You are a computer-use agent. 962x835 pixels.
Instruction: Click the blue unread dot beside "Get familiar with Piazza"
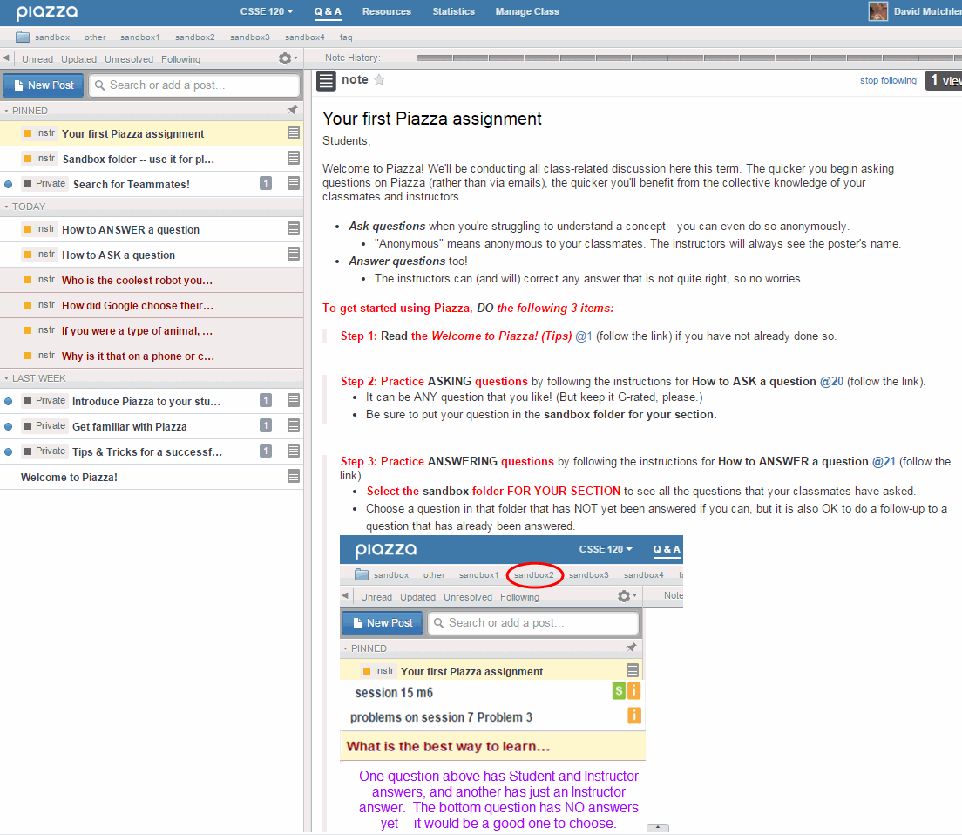9,426
